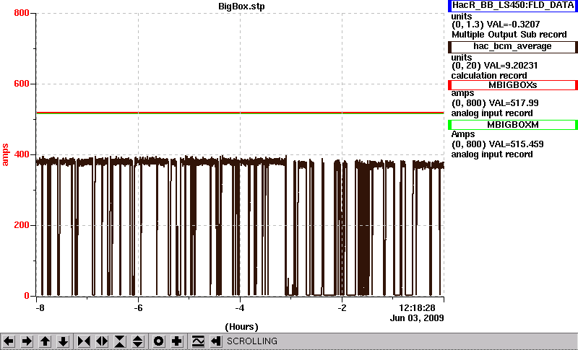
Task: Click the return-to-scrolling arrow icon
Action: (x=216, y=341)
